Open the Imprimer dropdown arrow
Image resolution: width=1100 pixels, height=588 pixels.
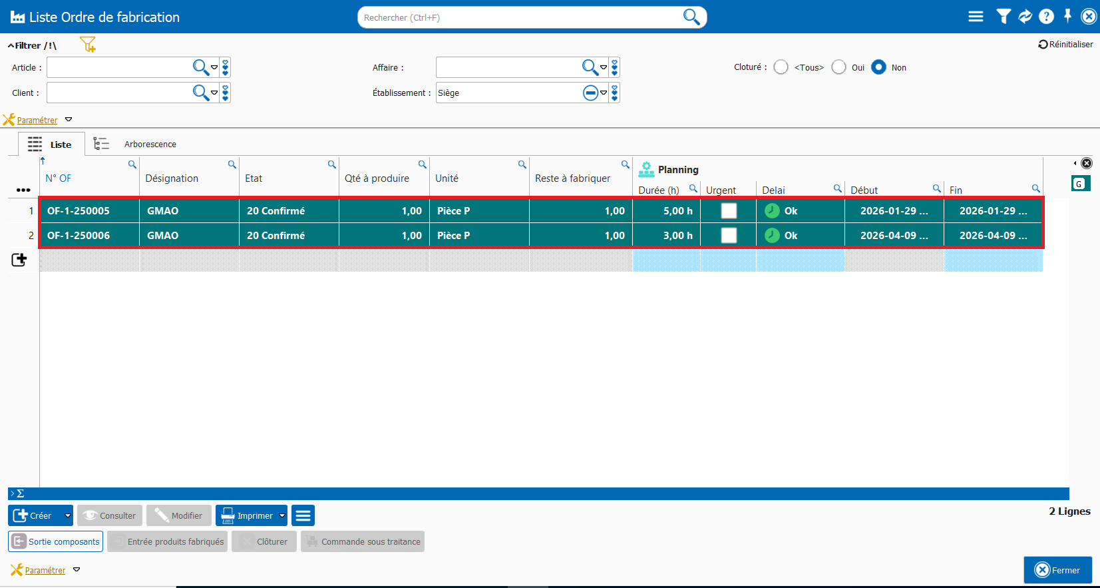coord(282,515)
